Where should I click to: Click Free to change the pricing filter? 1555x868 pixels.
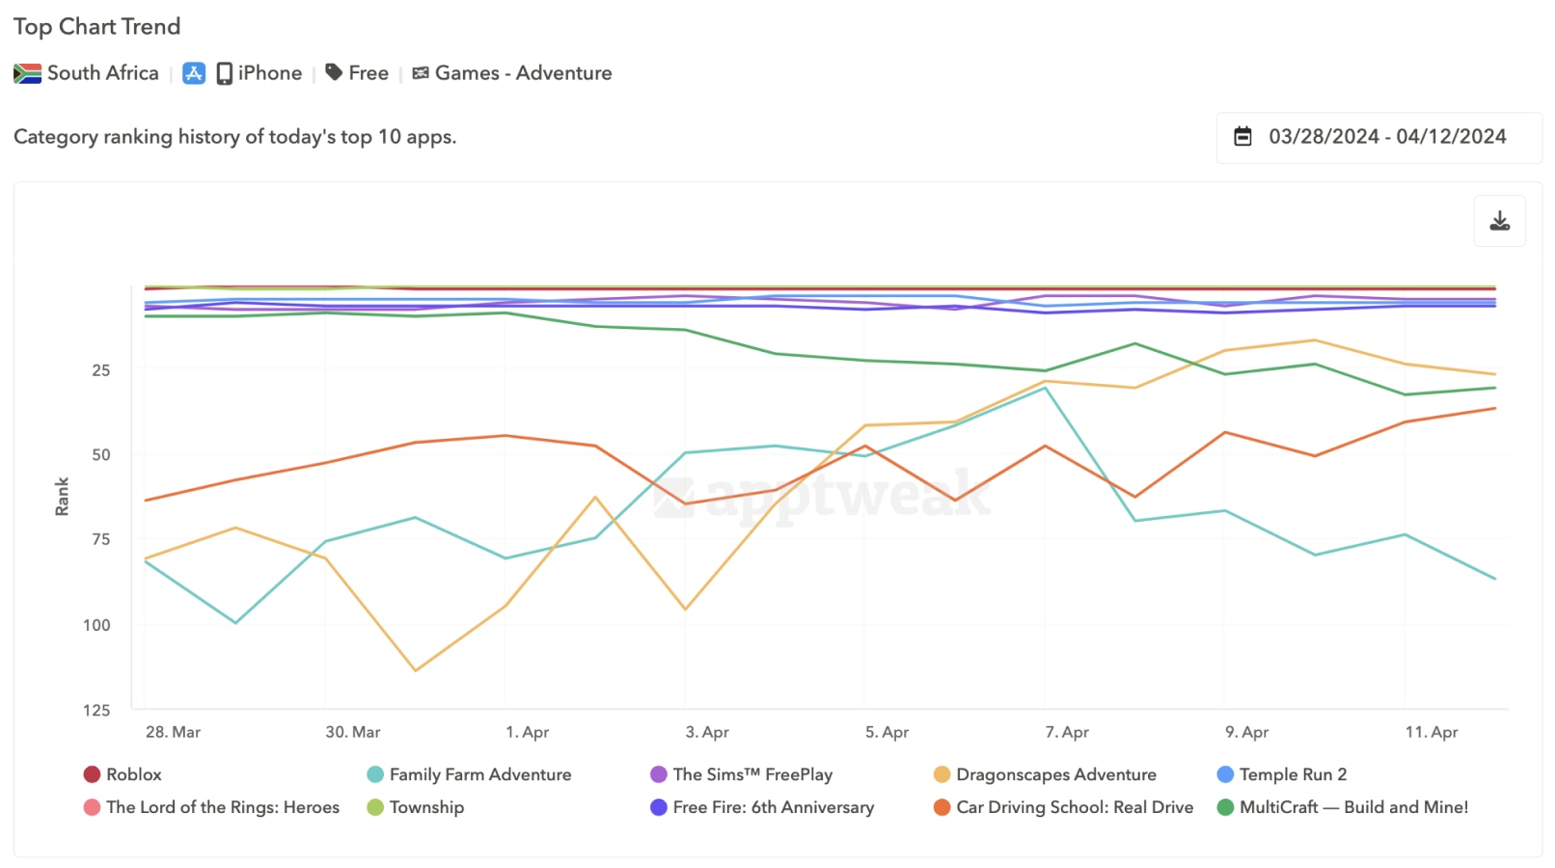click(x=367, y=72)
